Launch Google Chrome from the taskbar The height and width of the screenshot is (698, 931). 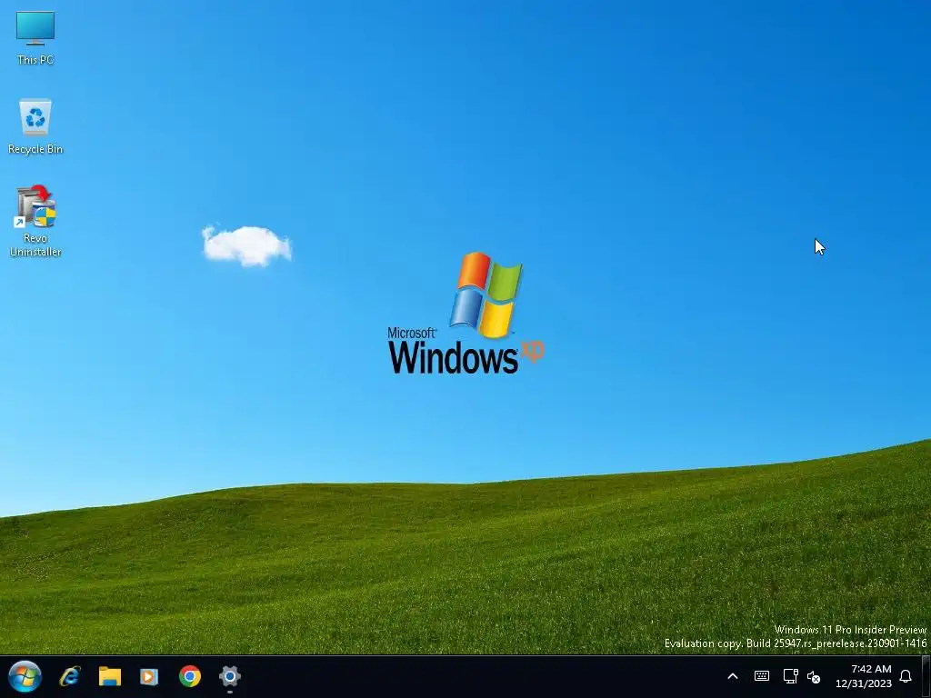click(190, 676)
